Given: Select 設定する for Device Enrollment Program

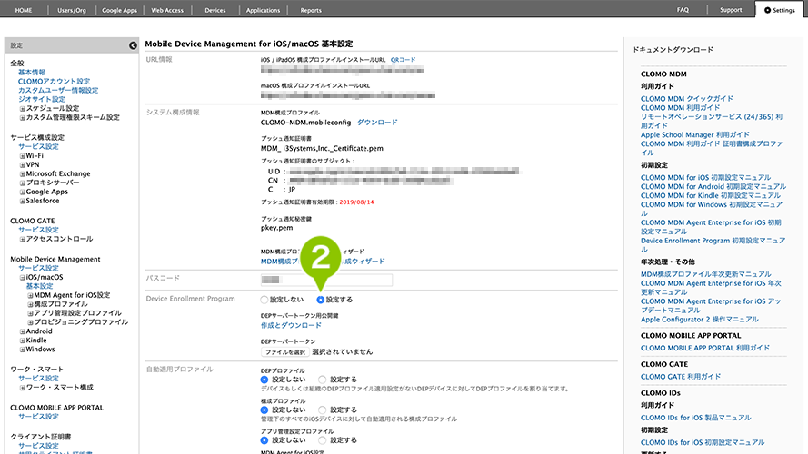Looking at the screenshot, I should (321, 300).
